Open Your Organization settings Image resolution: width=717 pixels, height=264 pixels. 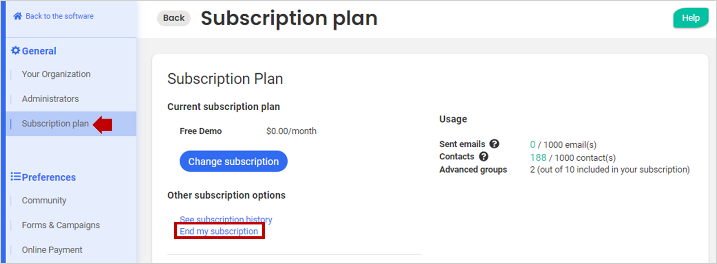[56, 74]
